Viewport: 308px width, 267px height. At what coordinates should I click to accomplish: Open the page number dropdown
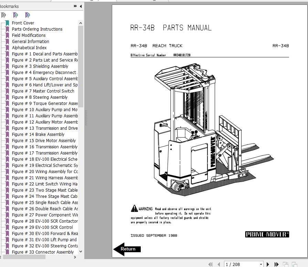coord(261,264)
